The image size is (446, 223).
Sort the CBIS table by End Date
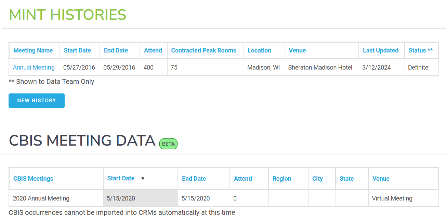(x=194, y=179)
